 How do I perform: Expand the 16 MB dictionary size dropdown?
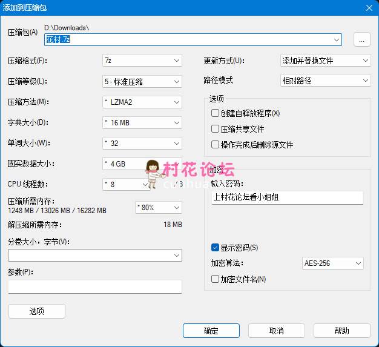click(142, 122)
